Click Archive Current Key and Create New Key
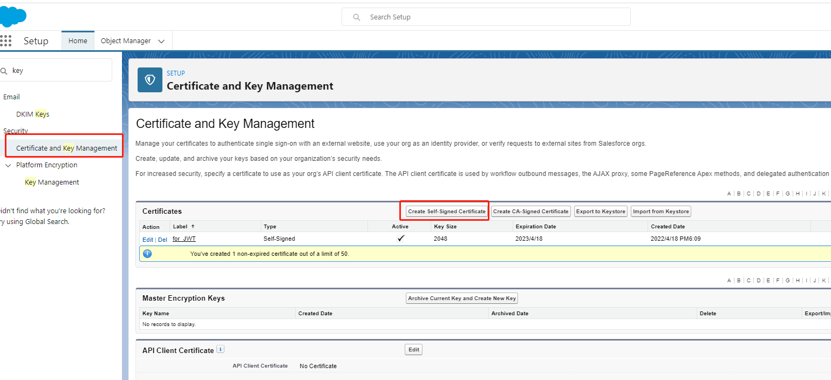831x380 pixels. (x=461, y=298)
